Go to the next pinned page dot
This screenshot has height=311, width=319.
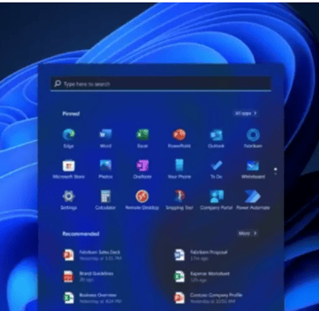click(276, 173)
